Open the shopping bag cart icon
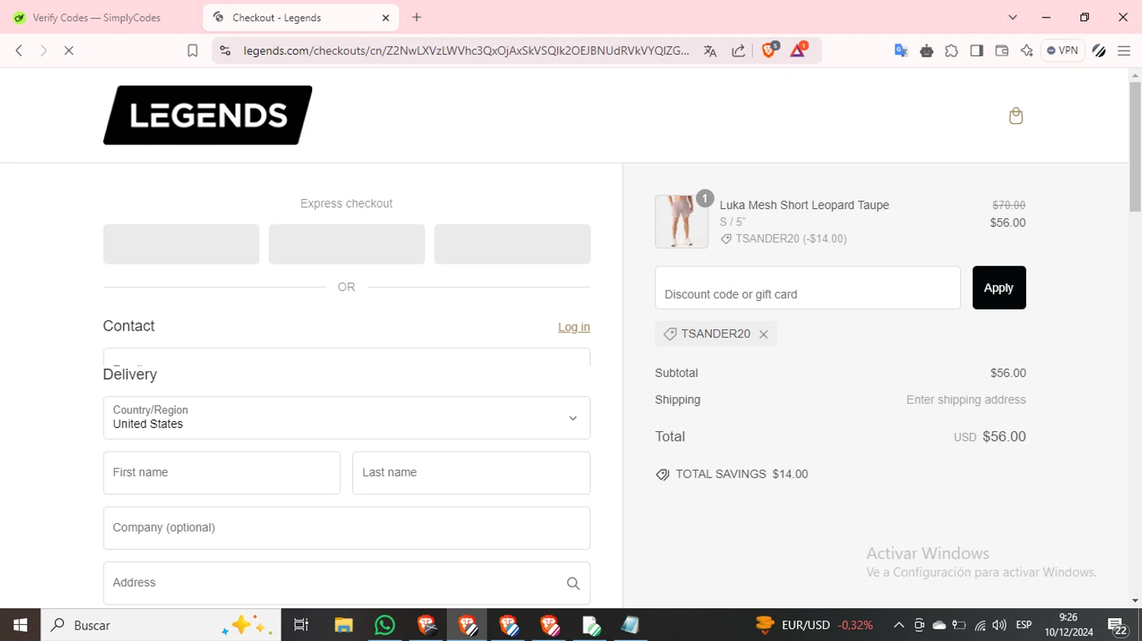This screenshot has width=1142, height=641. [1016, 116]
